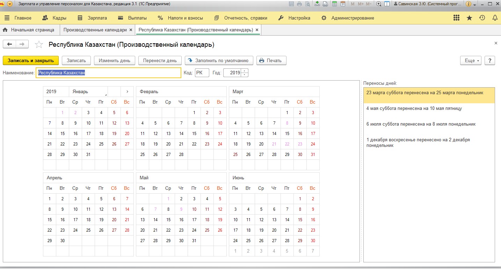Open the functions grid menu icon

(456, 18)
